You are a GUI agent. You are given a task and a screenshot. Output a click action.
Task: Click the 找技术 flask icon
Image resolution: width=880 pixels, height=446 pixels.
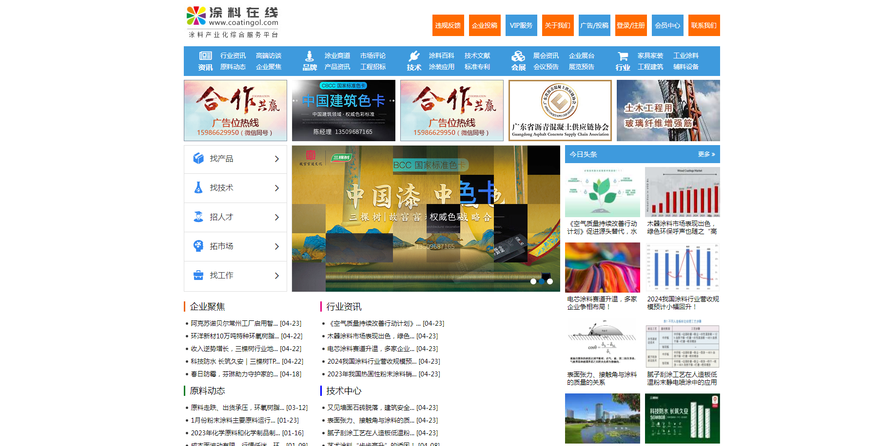(198, 187)
